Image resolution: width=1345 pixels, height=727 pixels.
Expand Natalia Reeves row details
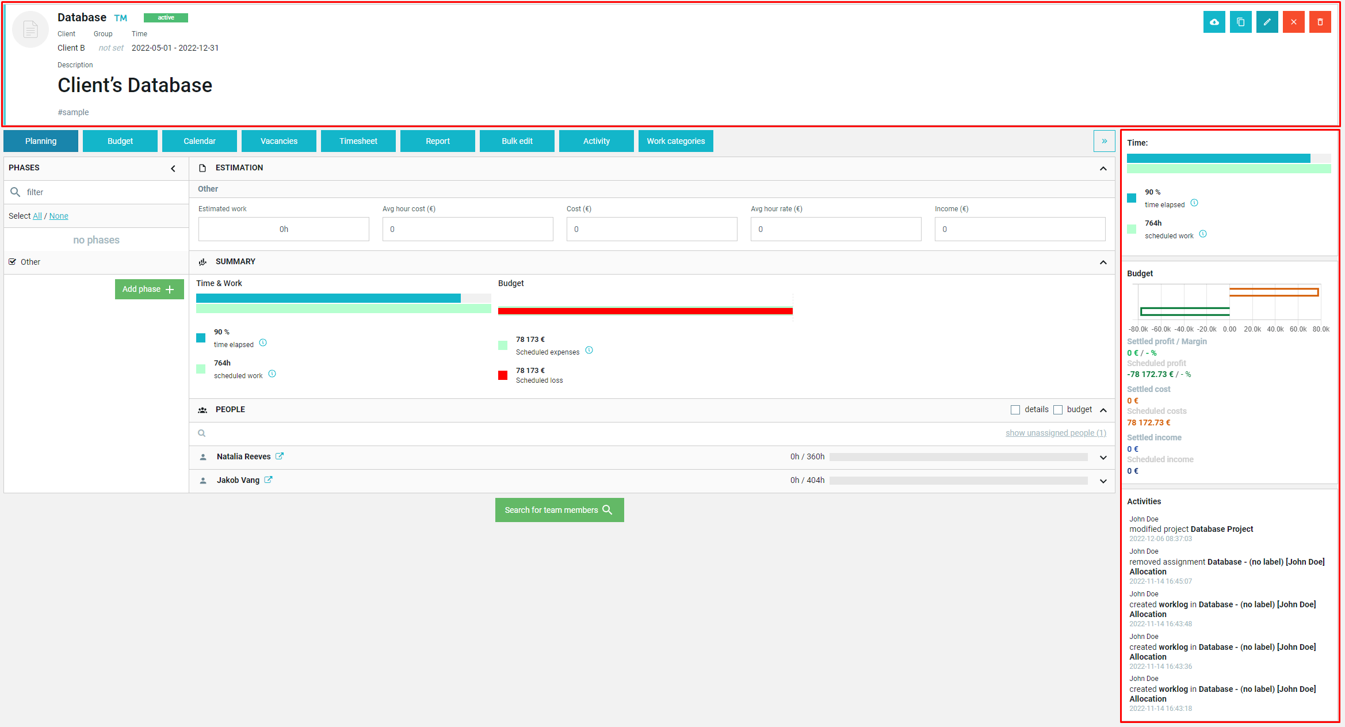1103,458
